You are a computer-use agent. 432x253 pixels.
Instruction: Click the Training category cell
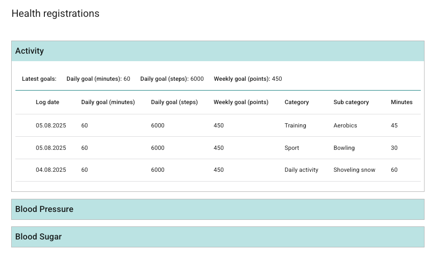pyautogui.click(x=295, y=126)
